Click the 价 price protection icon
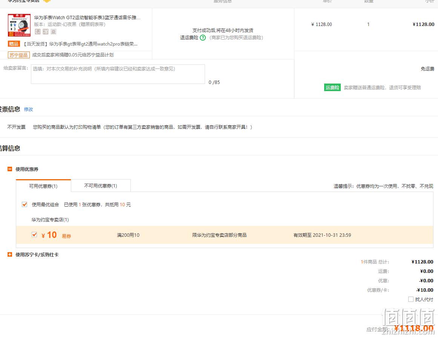The width and height of the screenshot is (438, 338). pyautogui.click(x=46, y=32)
